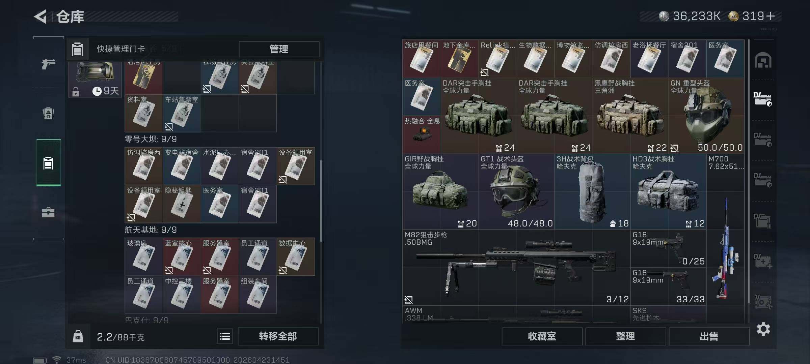
Task: Click the keycard container scrollbar
Action: [x=321, y=201]
